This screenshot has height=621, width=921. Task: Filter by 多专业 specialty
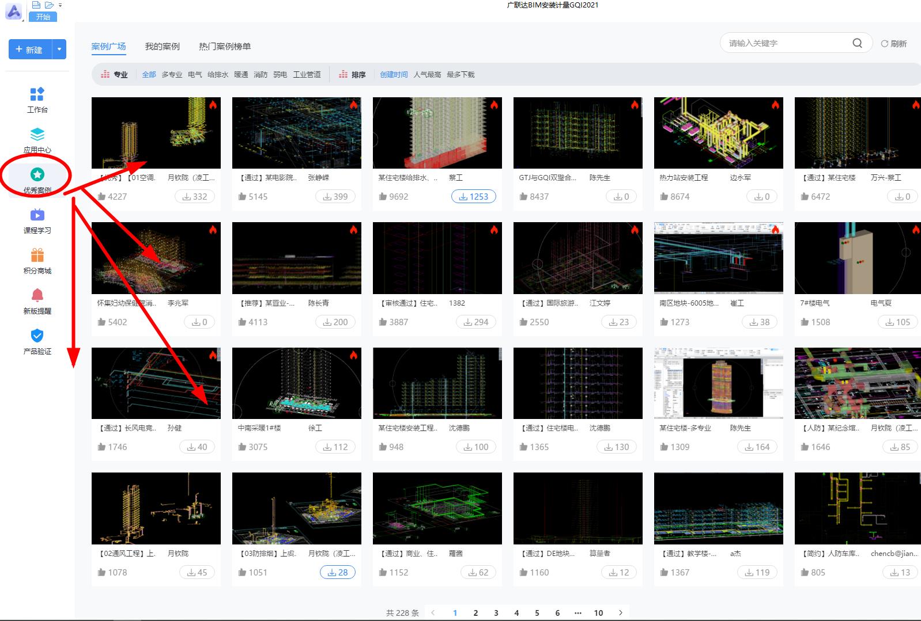pos(172,75)
